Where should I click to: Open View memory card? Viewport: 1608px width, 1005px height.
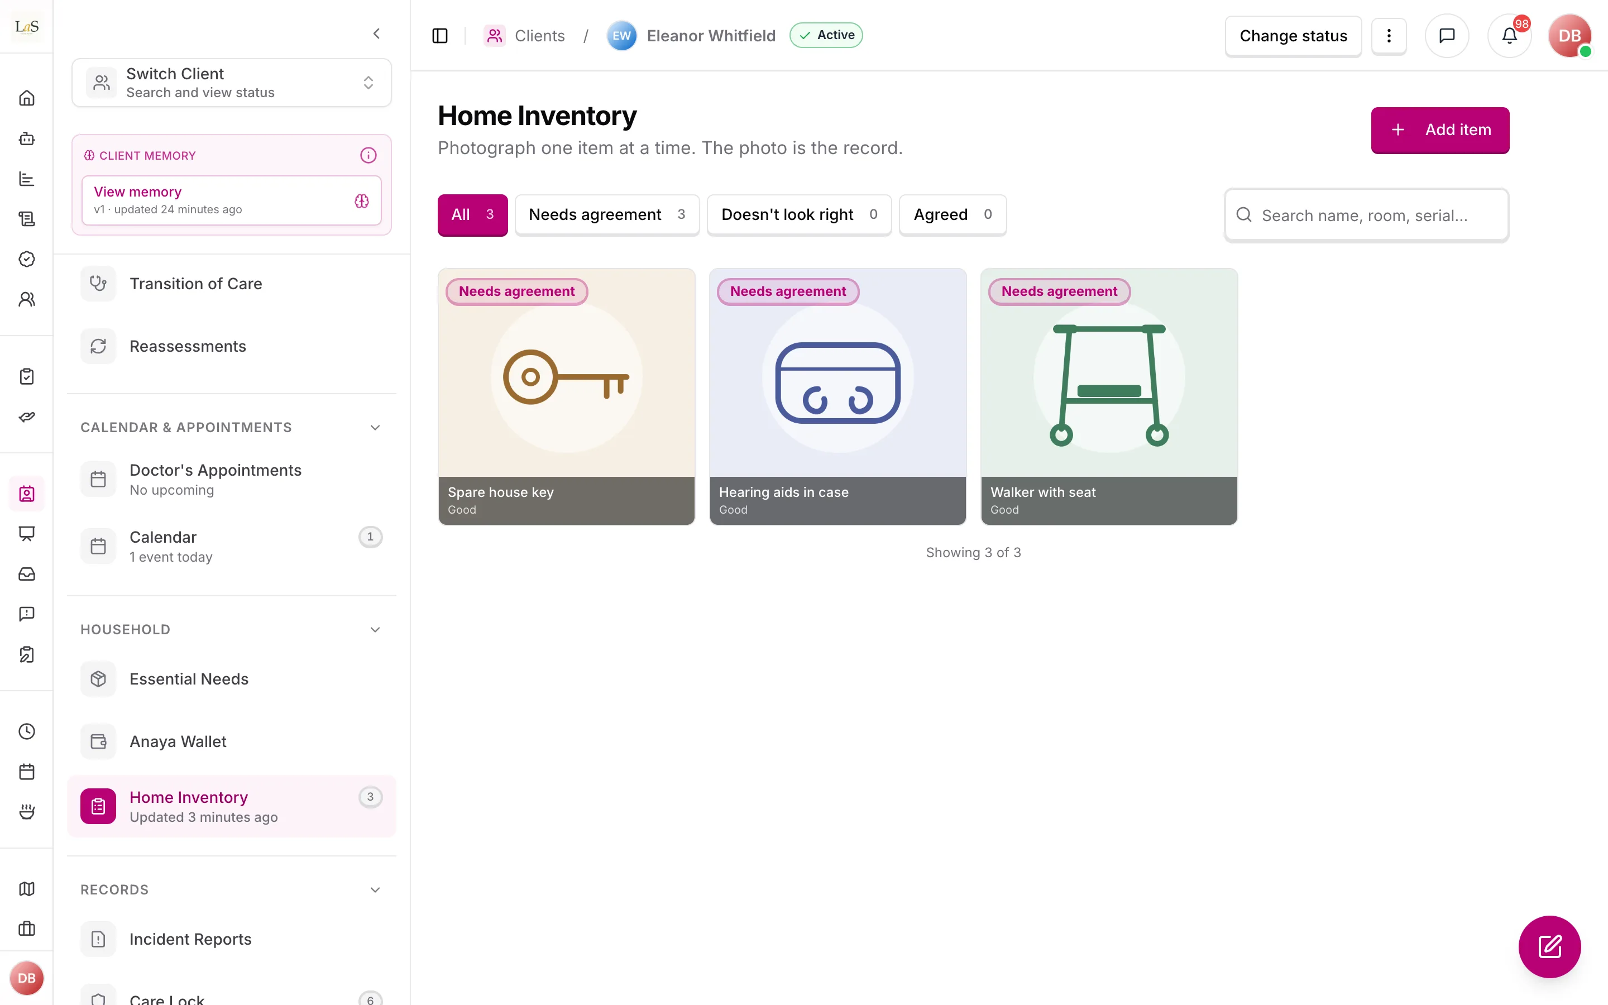[x=231, y=200]
